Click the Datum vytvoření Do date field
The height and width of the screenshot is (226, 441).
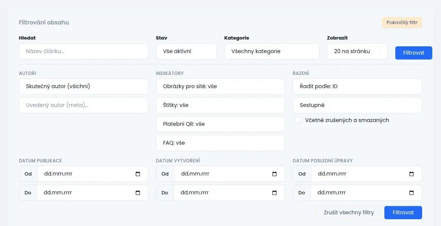[x=229, y=192]
